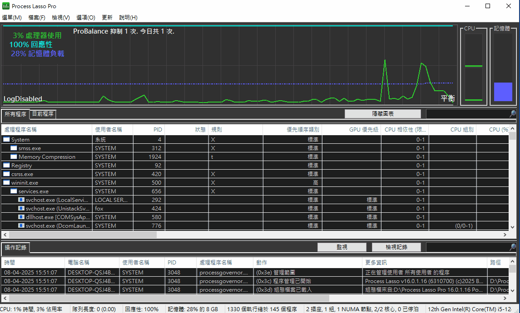The image size is (520, 313).
Task: Click the process list horizontal scrollbar thumb
Action: coord(83,235)
